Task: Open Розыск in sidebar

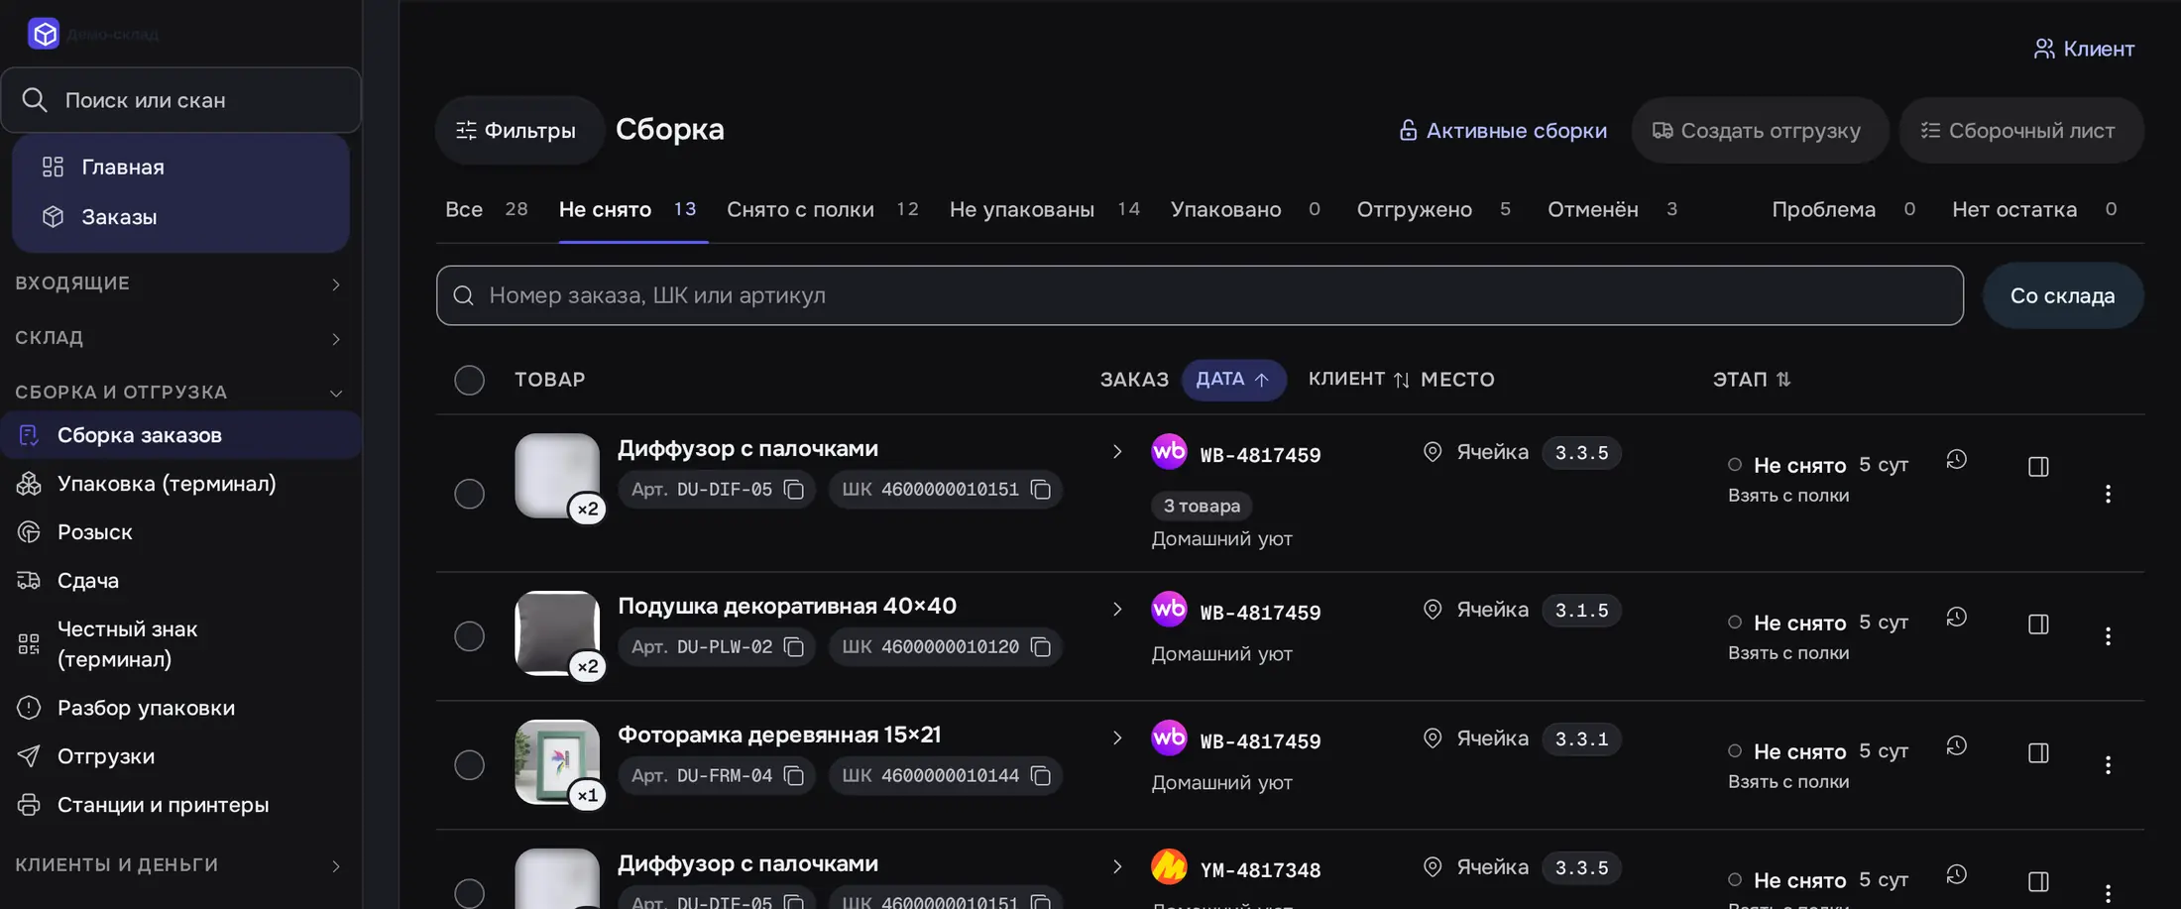Action: (180, 532)
